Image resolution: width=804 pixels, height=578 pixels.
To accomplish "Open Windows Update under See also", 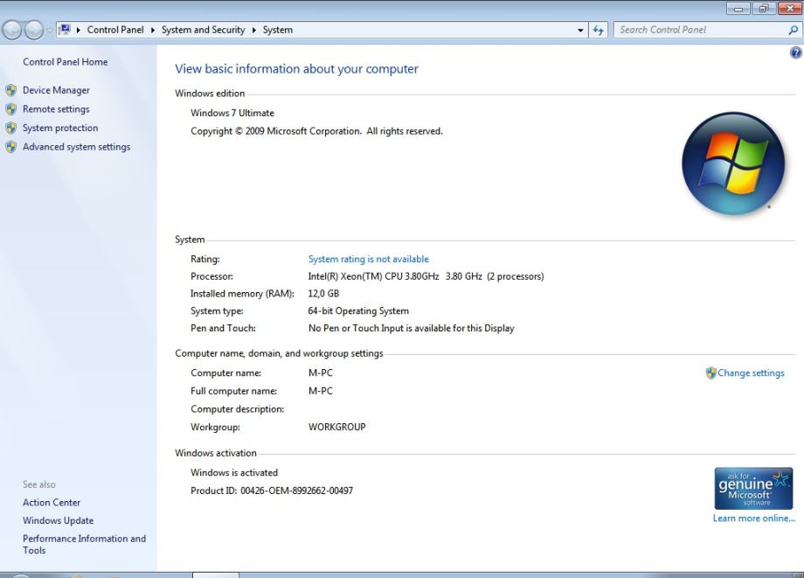I will tap(58, 520).
